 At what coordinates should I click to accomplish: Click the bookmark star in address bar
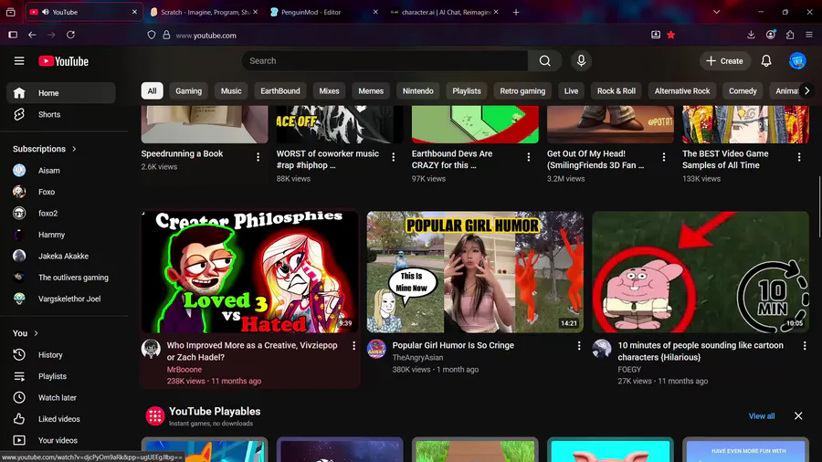coord(671,35)
